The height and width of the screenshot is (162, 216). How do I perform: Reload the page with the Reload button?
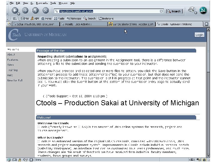[35, 10]
